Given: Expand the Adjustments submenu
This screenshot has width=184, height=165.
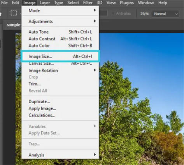Looking at the screenshot, I should (60, 21).
